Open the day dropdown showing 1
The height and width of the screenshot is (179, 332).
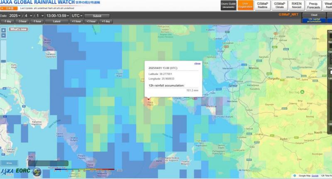40,16
